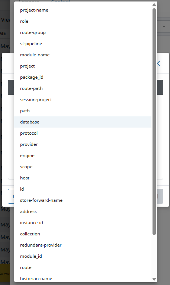Click the blue chevron in dialog header
170x285 pixels.
tap(159, 63)
